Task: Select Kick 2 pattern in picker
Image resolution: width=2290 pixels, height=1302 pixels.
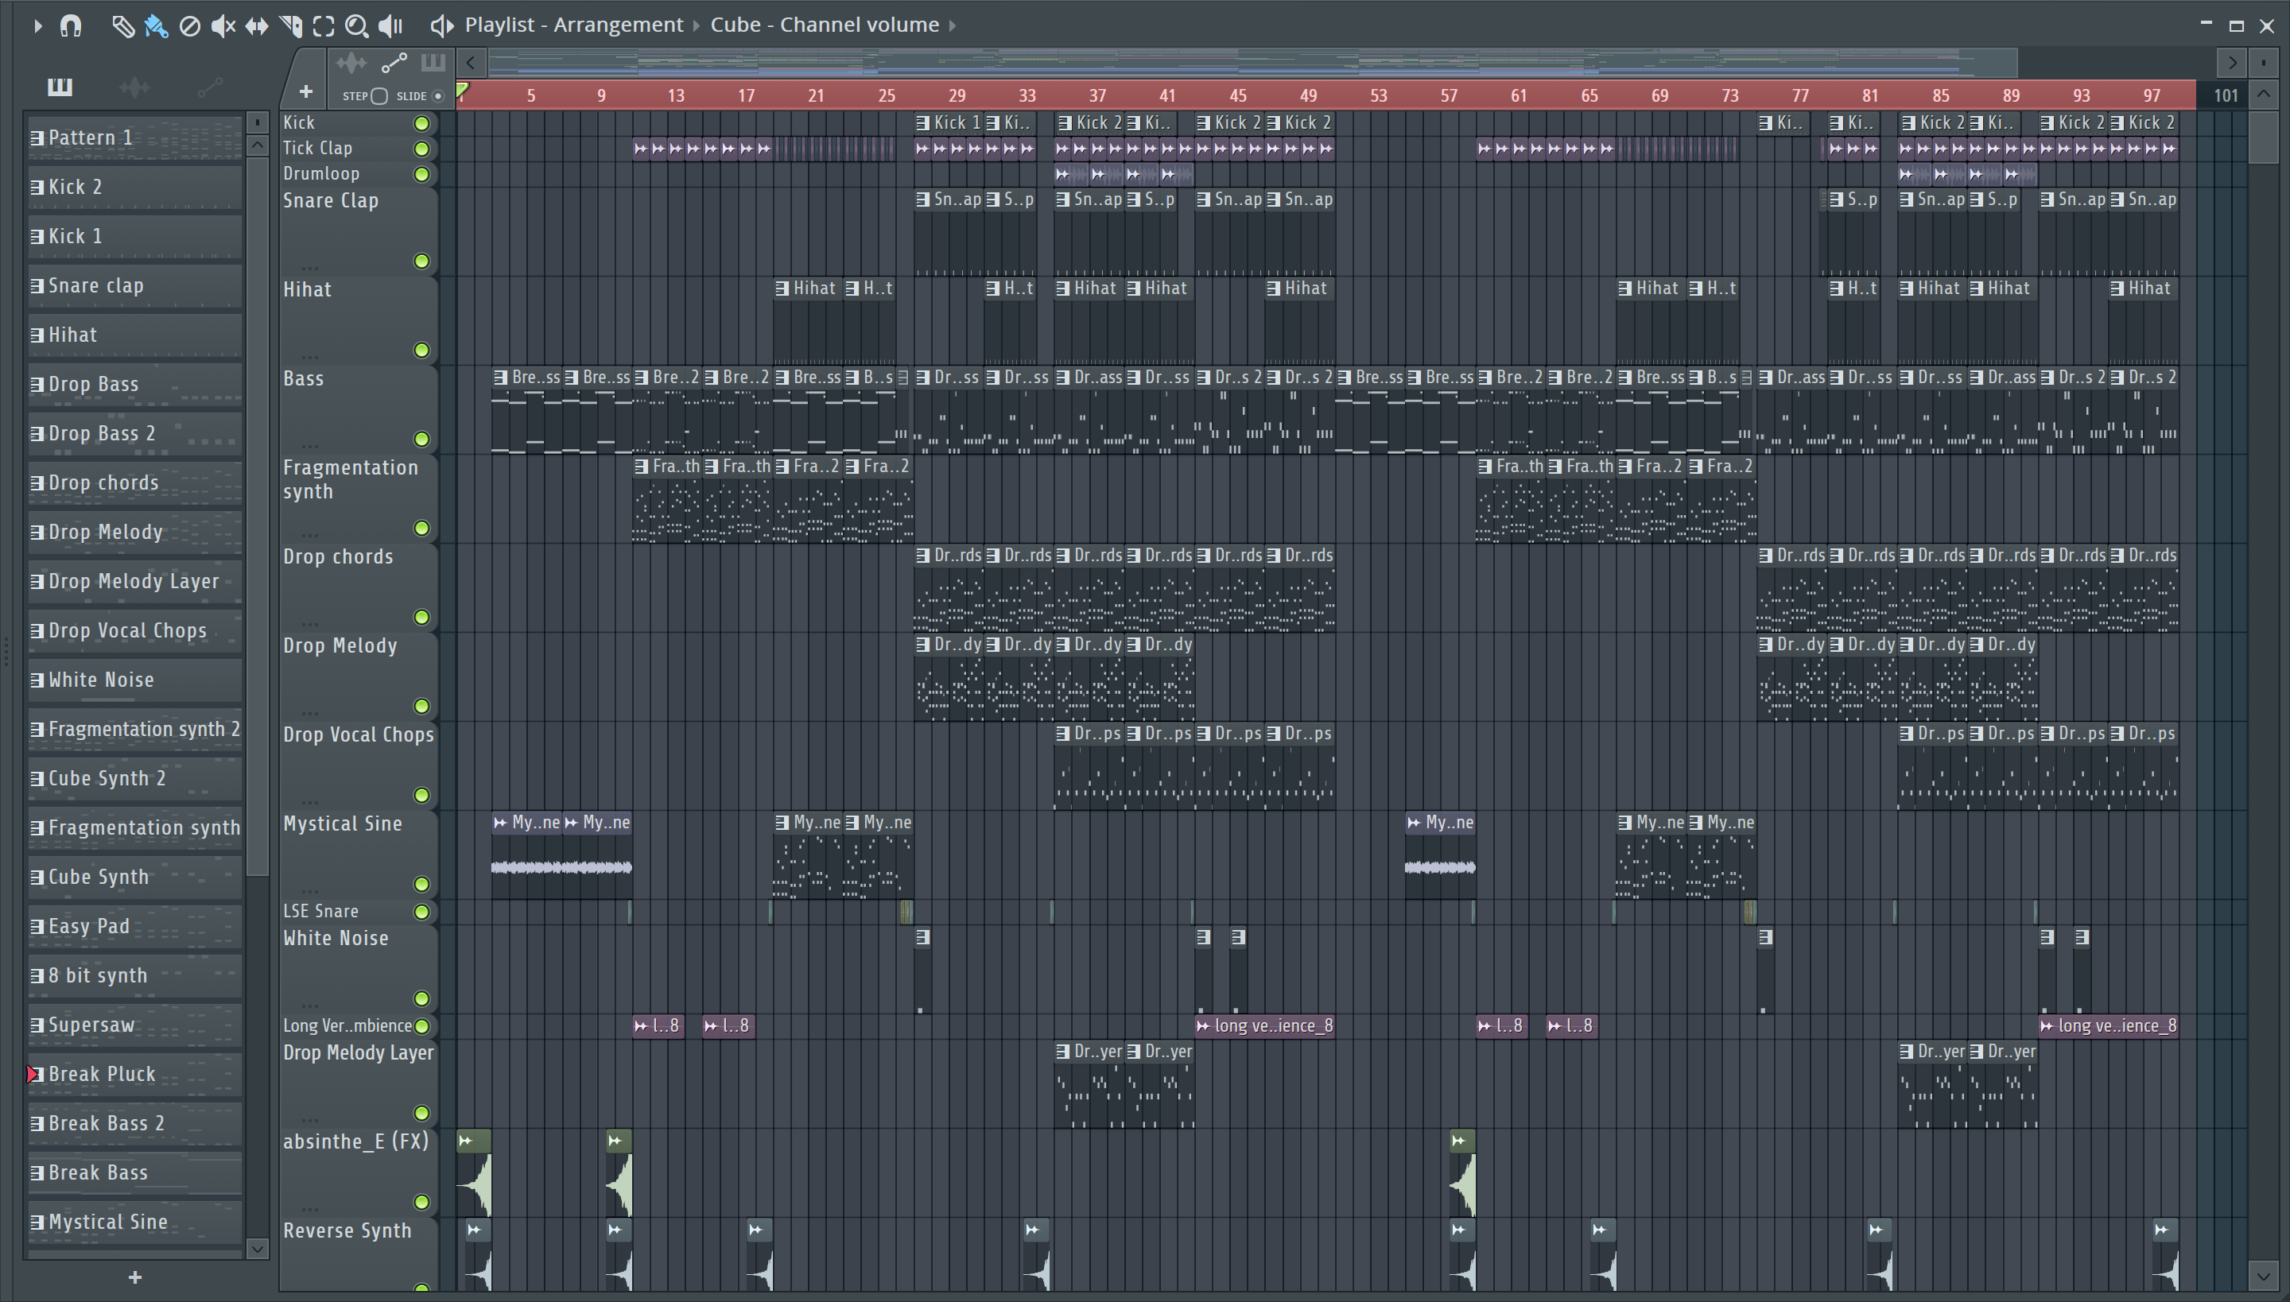Action: 135,187
